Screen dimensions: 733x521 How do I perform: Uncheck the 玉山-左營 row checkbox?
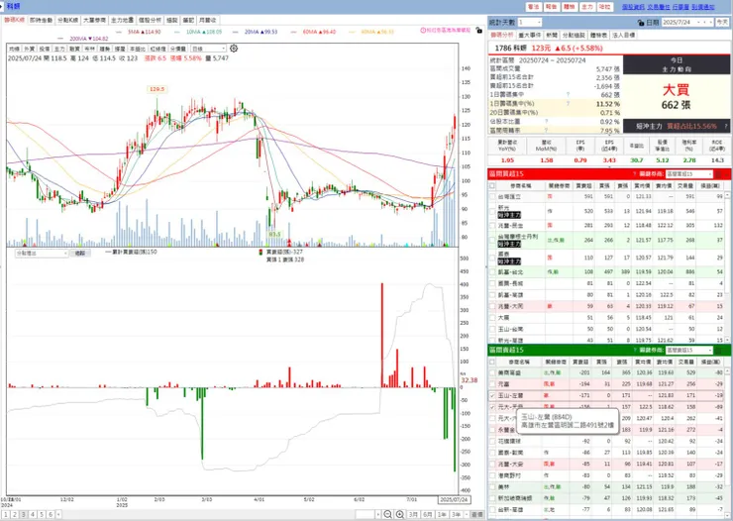[x=492, y=396]
